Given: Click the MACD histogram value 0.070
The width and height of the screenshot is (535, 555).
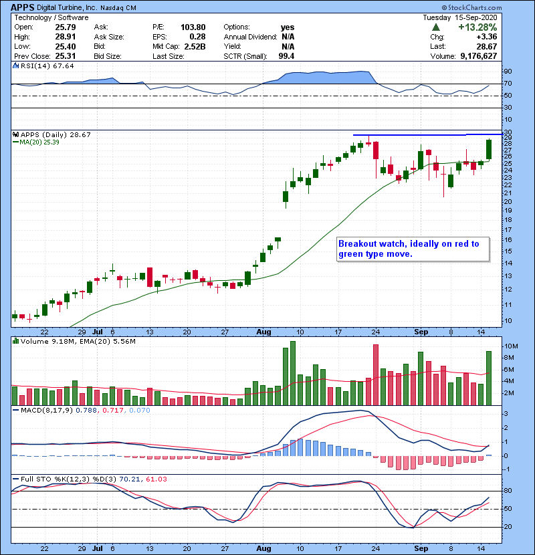Looking at the screenshot, I should [x=140, y=411].
